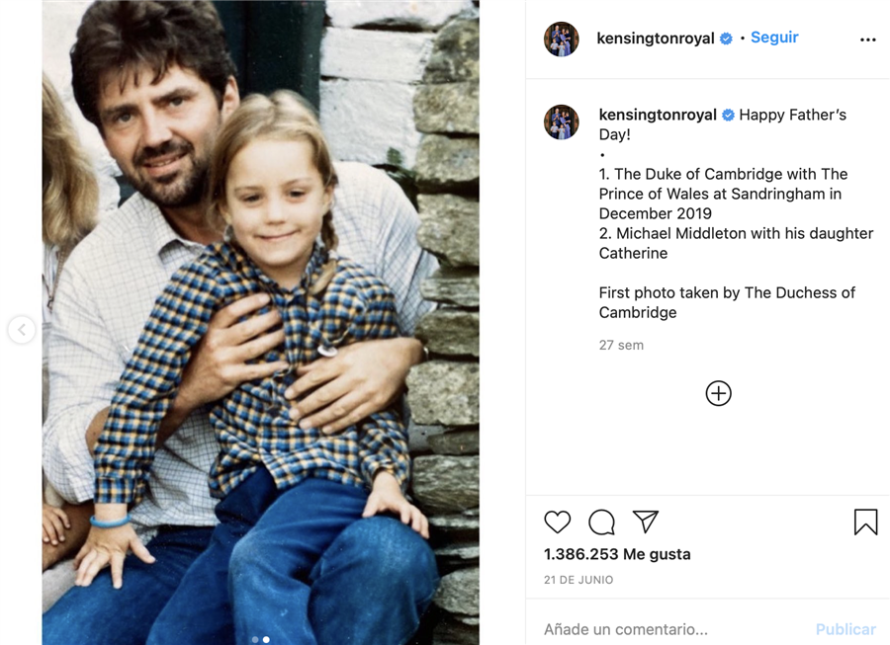
Task: Select the first carousel dot under the photo
Action: (255, 639)
